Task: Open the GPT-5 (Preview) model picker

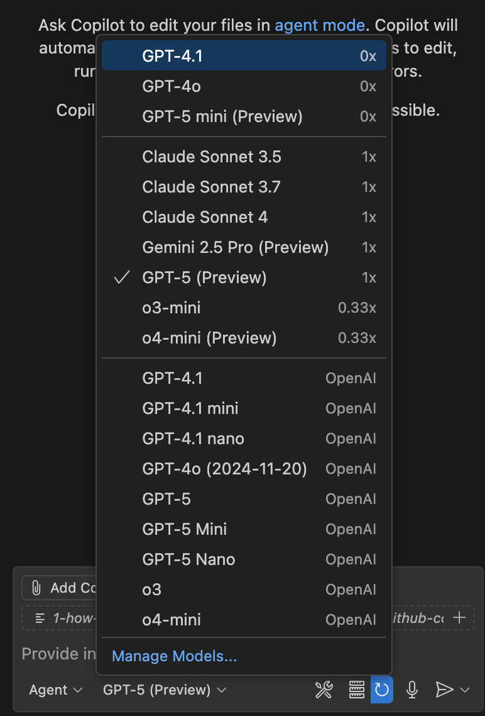Action: click(x=165, y=690)
